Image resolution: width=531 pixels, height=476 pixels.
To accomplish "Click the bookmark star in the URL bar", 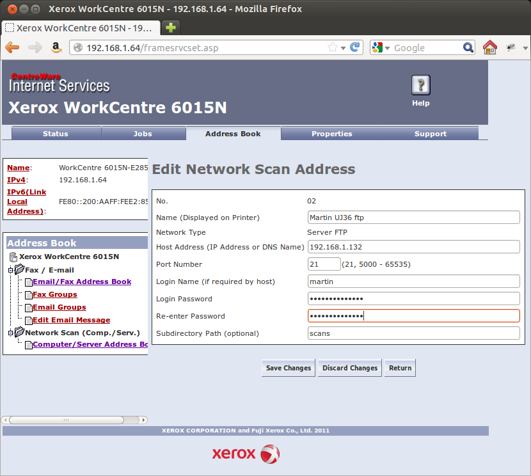I will 333,47.
